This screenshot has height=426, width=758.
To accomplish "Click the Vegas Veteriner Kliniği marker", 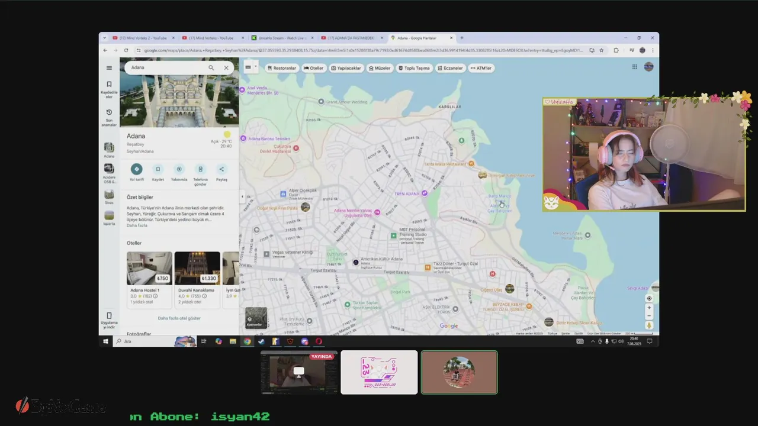I will pyautogui.click(x=266, y=253).
